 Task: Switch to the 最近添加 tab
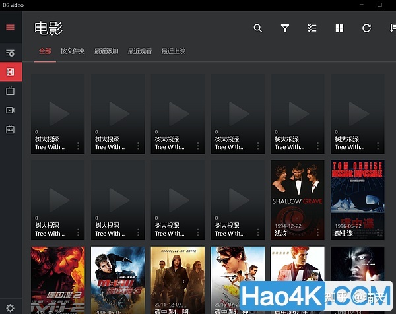click(x=106, y=51)
